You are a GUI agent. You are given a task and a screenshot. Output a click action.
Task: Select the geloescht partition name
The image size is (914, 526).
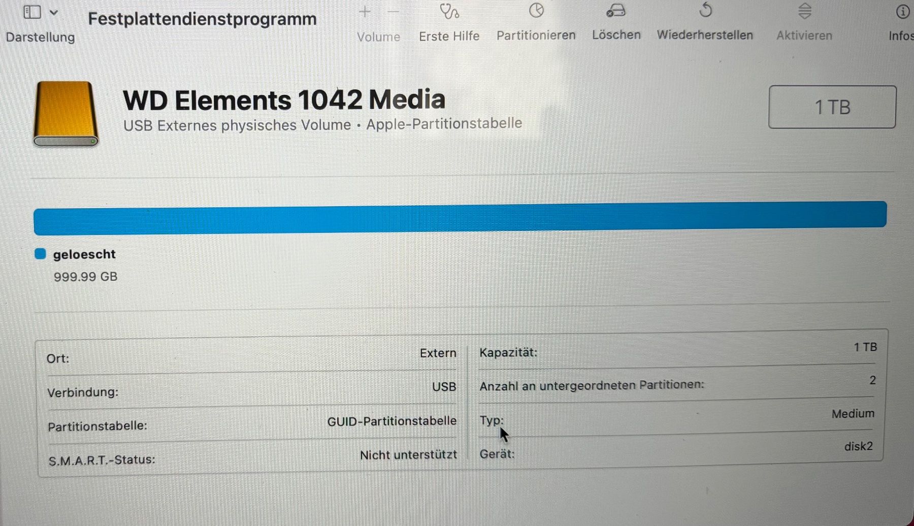(x=84, y=254)
